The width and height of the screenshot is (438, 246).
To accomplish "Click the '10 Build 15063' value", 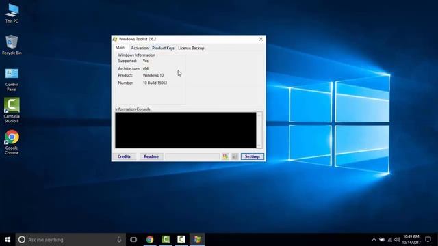I will (155, 83).
